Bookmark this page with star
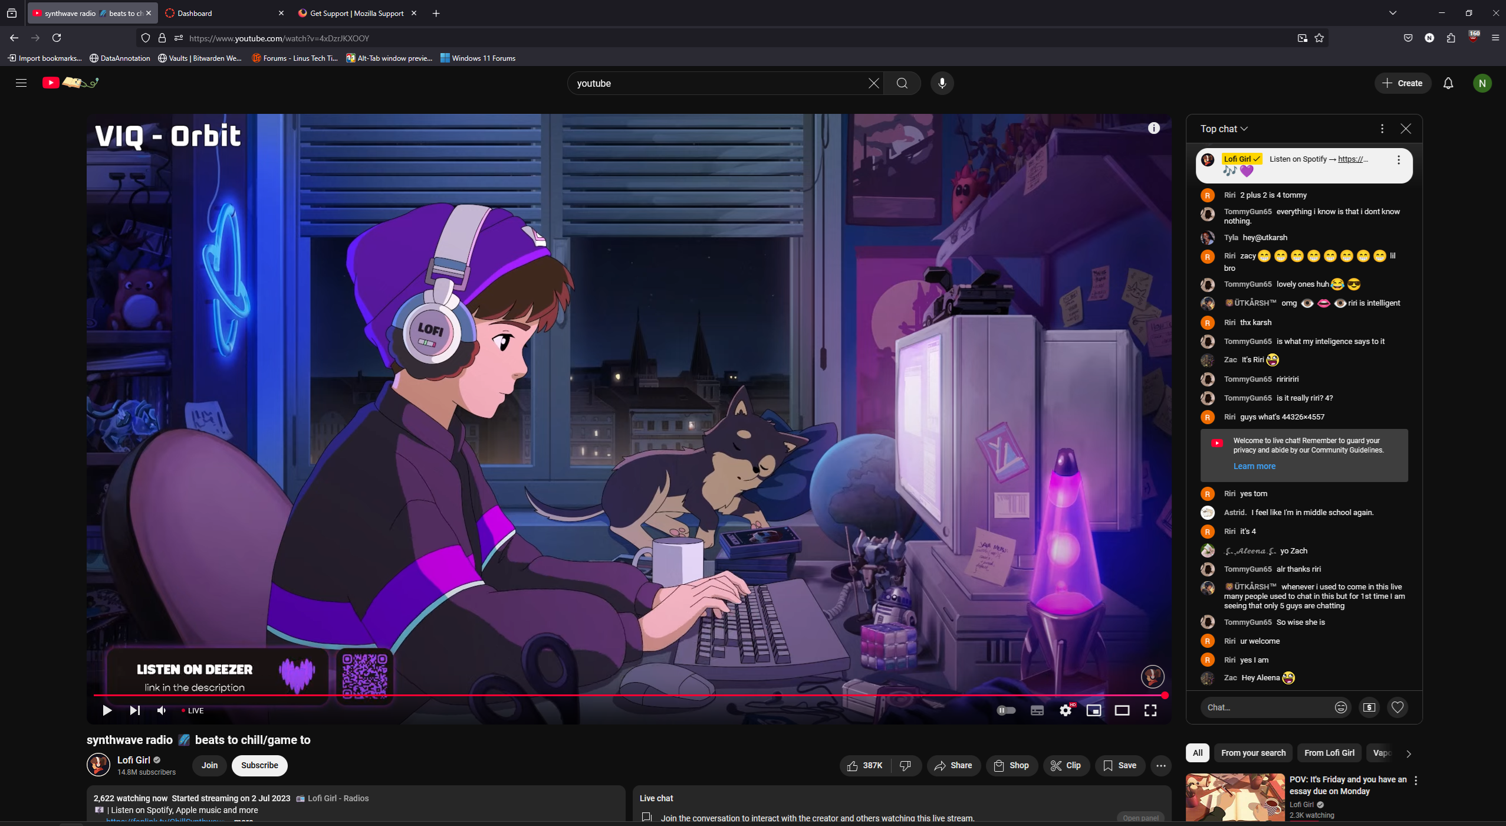Screen dimensions: 1506x826 [1319, 38]
